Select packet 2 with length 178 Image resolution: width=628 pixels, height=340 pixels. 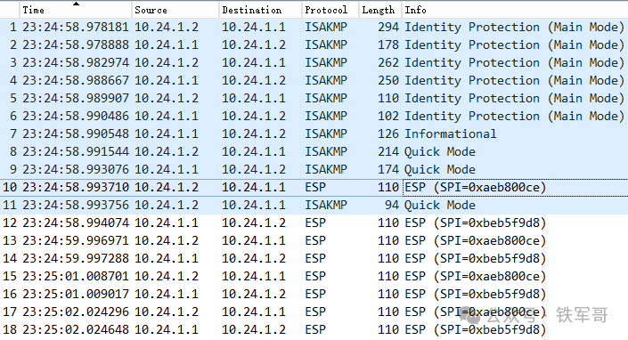(x=314, y=45)
